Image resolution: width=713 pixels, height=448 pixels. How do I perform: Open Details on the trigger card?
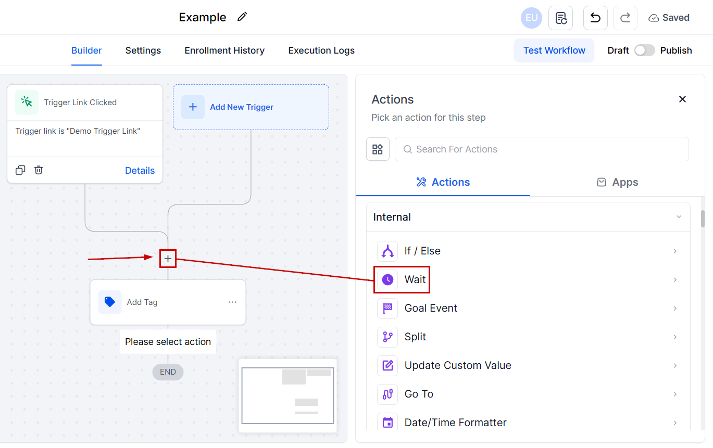point(140,170)
